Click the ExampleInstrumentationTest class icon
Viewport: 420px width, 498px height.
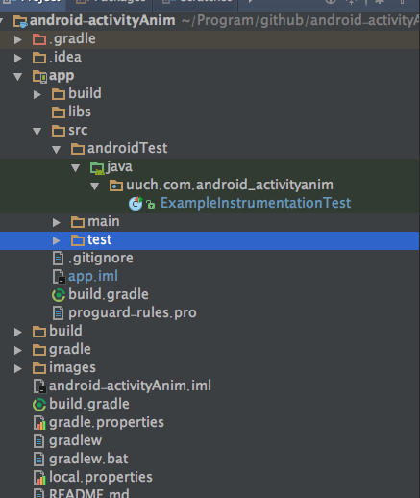click(136, 204)
